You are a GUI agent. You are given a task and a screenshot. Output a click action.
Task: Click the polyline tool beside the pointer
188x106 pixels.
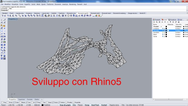point(4,20)
